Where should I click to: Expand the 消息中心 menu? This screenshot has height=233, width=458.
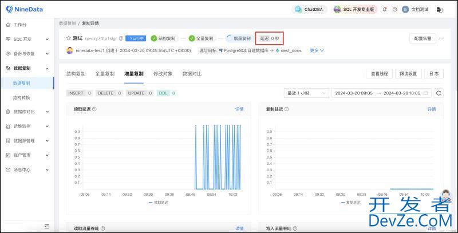tap(47, 169)
